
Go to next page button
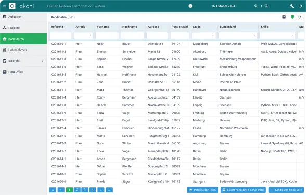101,190
